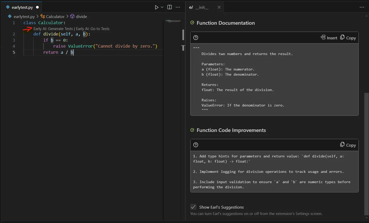Click 'Divides two numbers and returns the result.'

(x=247, y=54)
